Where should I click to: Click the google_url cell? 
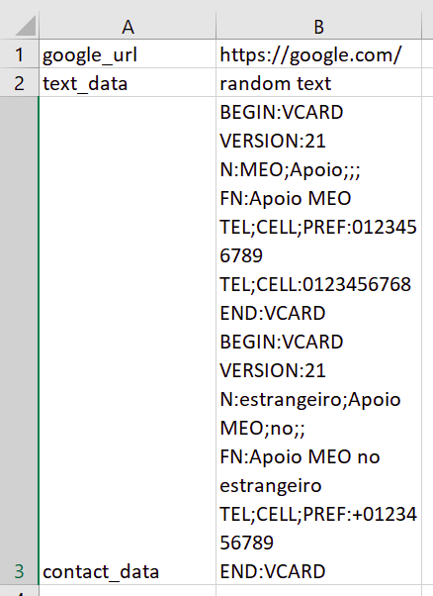click(128, 54)
